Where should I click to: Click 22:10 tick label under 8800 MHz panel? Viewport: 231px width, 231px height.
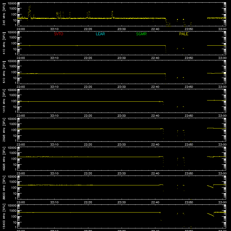point(54,202)
